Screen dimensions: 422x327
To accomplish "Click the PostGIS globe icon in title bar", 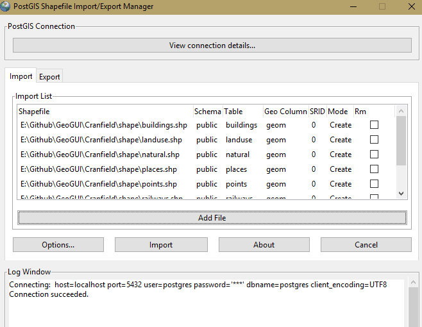I will click(5, 6).
